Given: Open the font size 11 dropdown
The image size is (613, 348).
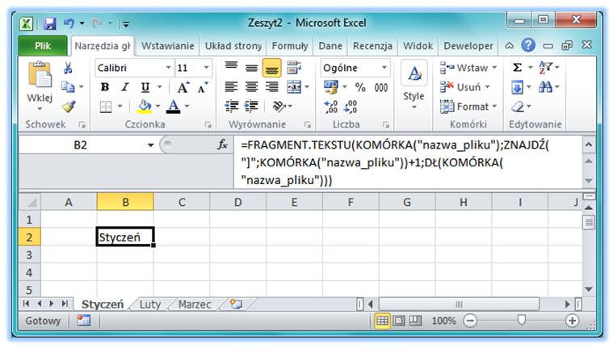Looking at the screenshot, I should [x=206, y=68].
